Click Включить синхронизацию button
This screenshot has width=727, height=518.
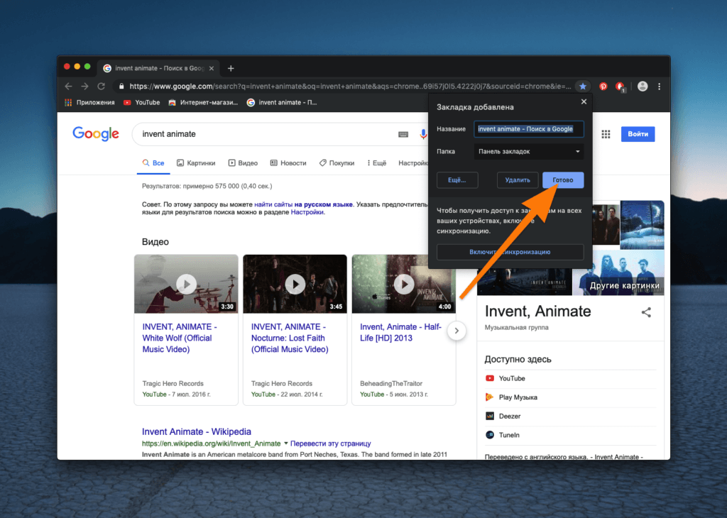(x=510, y=252)
